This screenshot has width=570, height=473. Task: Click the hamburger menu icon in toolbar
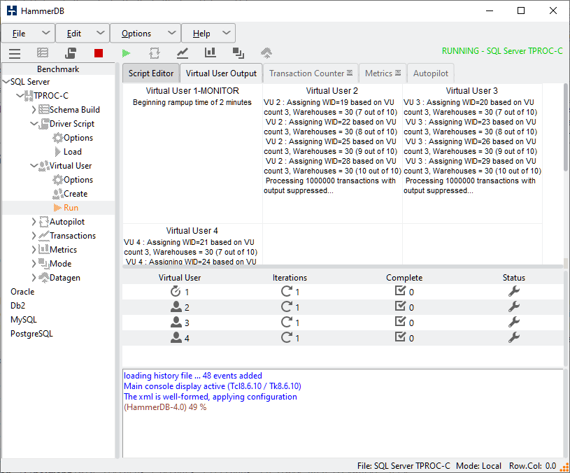15,53
